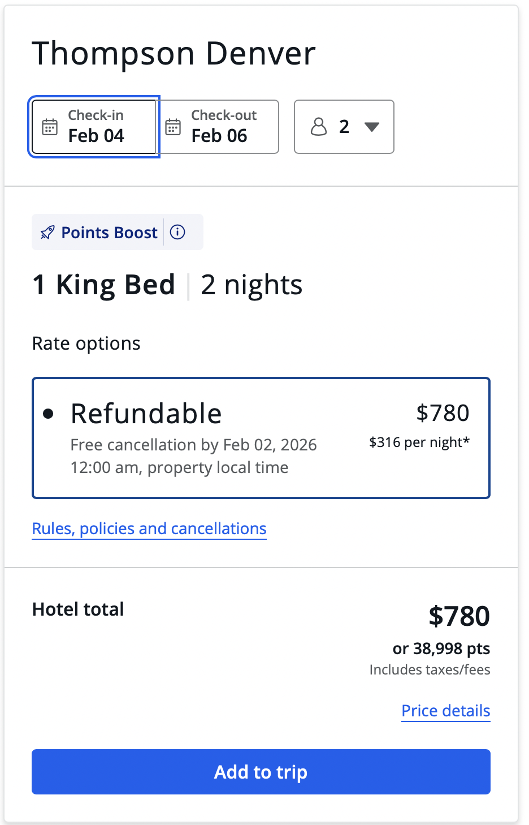Screen dimensions: 529x825
Task: Click the Check-out calendar icon
Action: (x=173, y=127)
